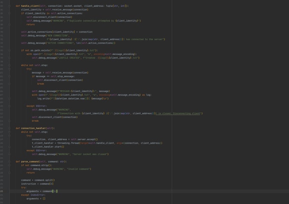
Task: Collapse the 'if client_identity in self.active_connections' block
Action: (9, 13)
